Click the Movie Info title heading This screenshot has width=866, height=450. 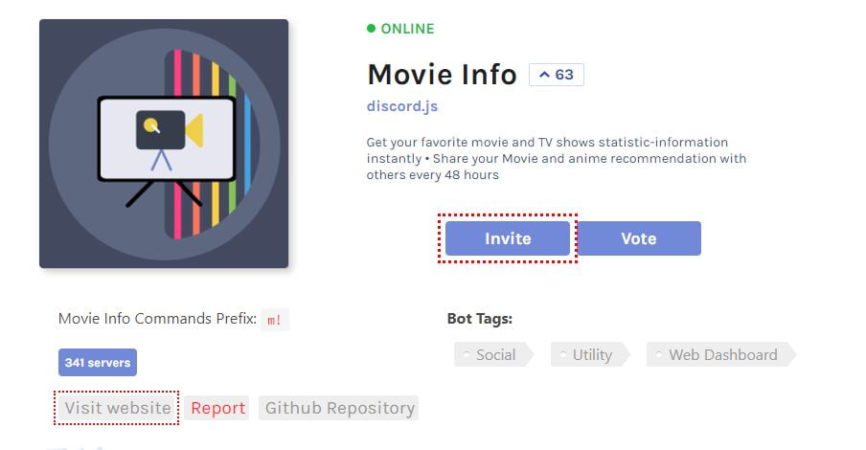pos(442,75)
